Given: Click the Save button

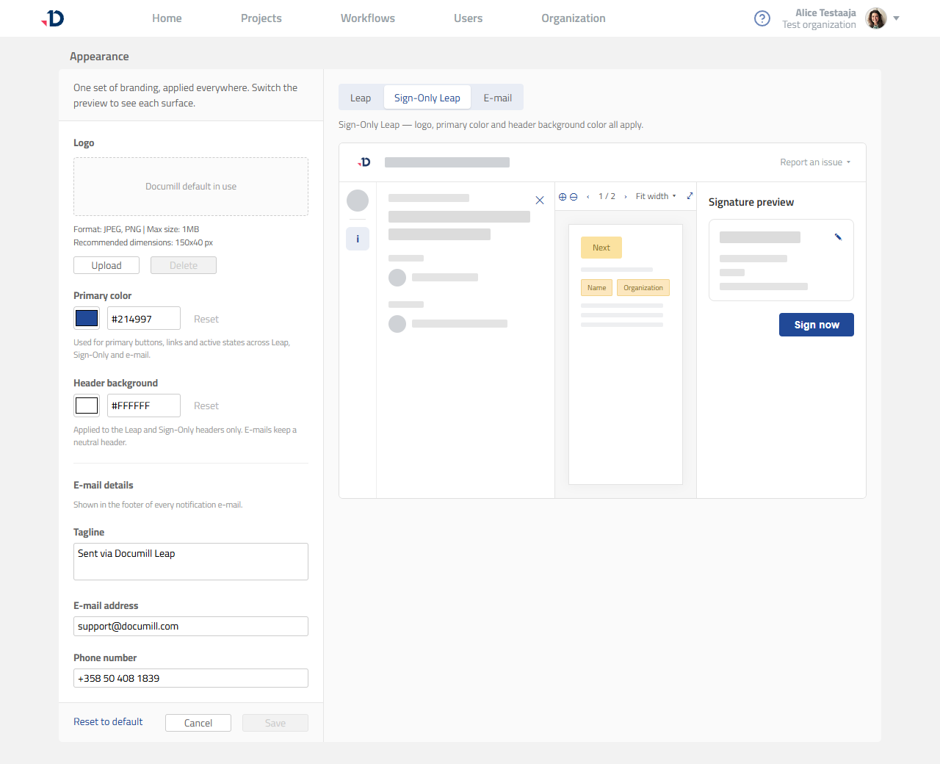Looking at the screenshot, I should coord(275,723).
